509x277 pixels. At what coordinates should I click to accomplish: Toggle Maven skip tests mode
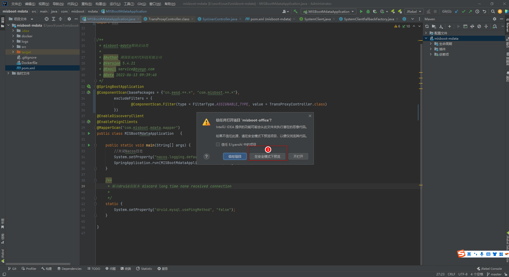click(479, 26)
